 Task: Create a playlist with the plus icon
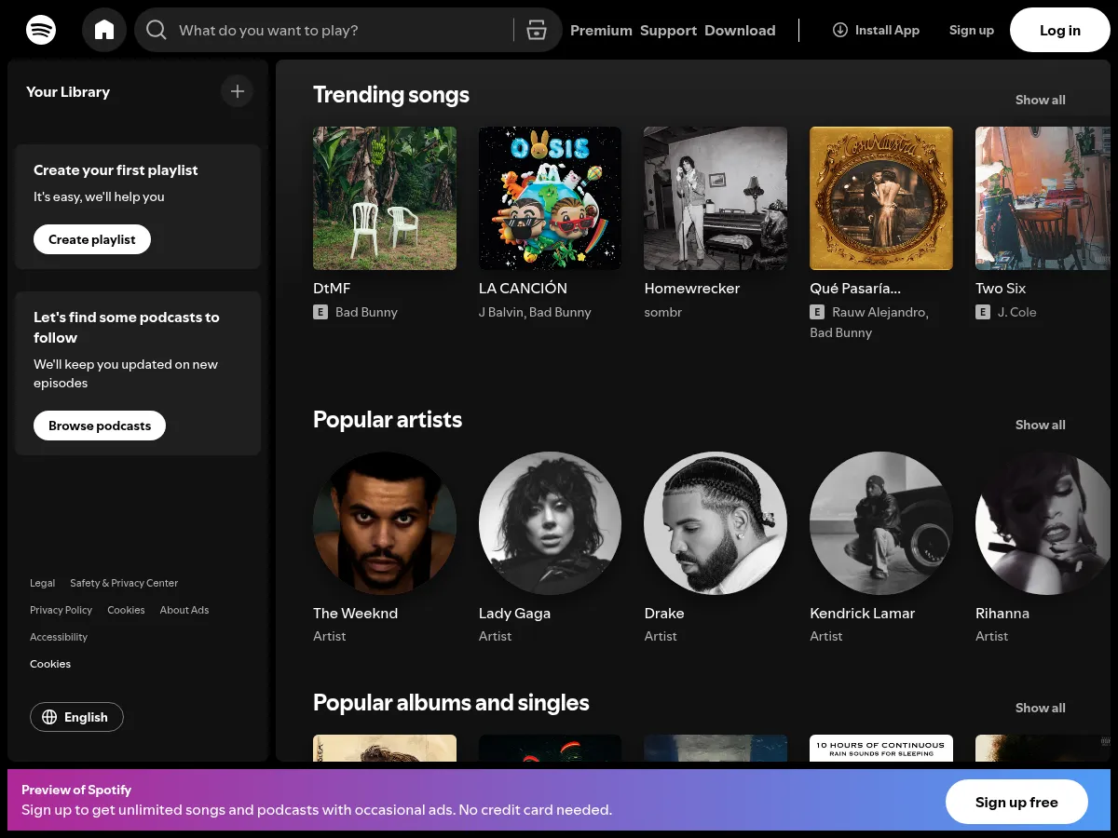point(238,91)
